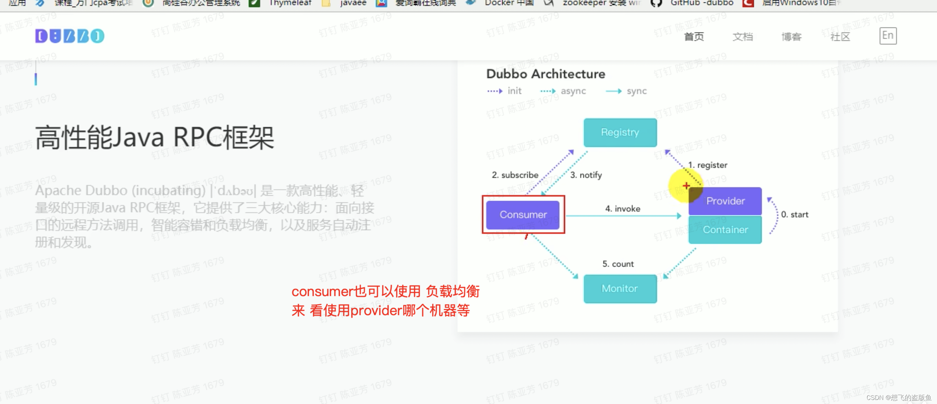The width and height of the screenshot is (937, 404).
Task: Open the 社区 nav link
Action: pos(840,37)
